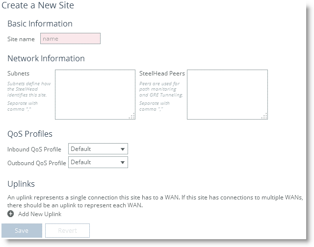Open the Inbound QoS Profile dropdown
Viewport: 314px width, 247px height.
98,149
